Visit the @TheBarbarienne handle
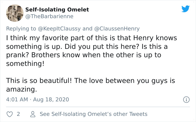The height and width of the screenshot is (122, 196). point(49,16)
